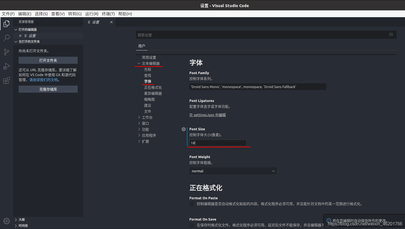Image resolution: width=405 pixels, height=229 pixels.
Task: Close the 设置 editor tab
Action: pos(111,22)
